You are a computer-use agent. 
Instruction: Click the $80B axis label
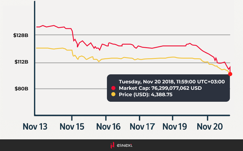pyautogui.click(x=22, y=88)
